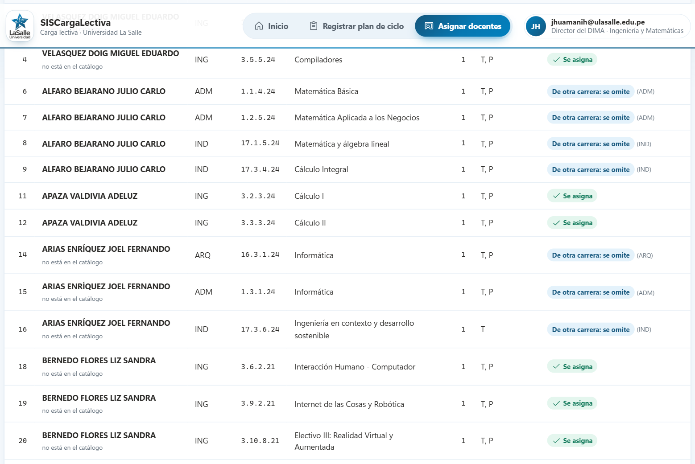Screen dimensions: 695x464
Task: Click the Internet de las Cosas y Robótica course
Action: coord(349,404)
